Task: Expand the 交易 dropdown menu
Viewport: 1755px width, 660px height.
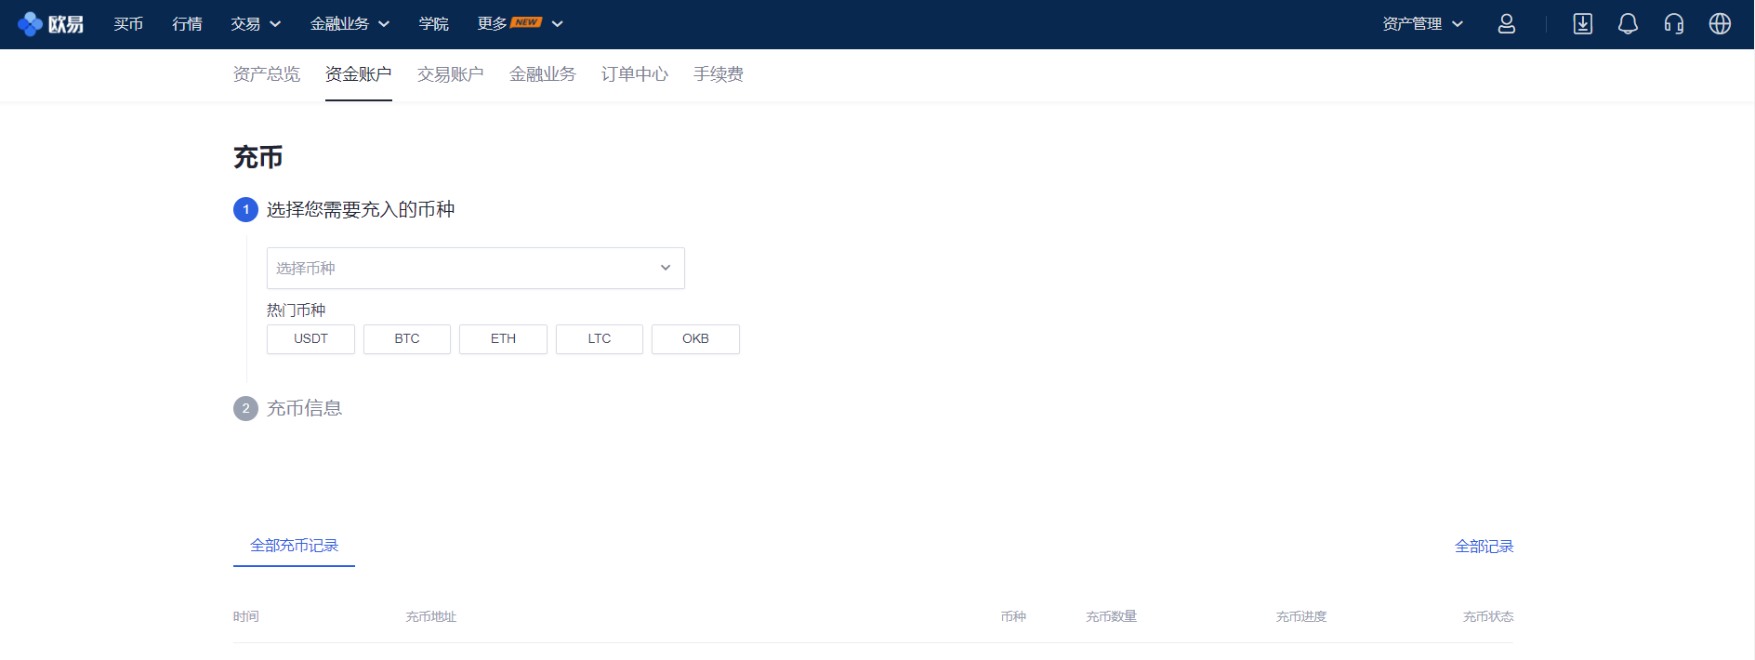Action: tap(256, 24)
